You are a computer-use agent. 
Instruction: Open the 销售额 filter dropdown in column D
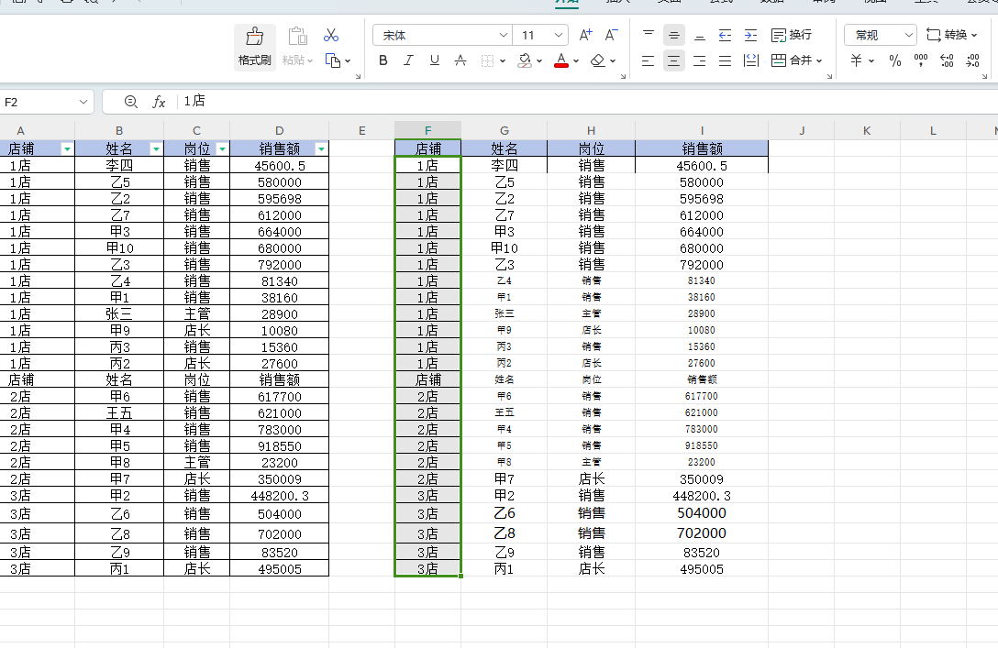point(321,148)
